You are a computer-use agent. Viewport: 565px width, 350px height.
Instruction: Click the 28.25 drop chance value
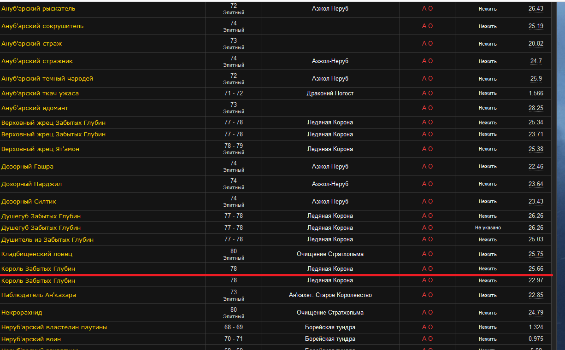click(536, 108)
